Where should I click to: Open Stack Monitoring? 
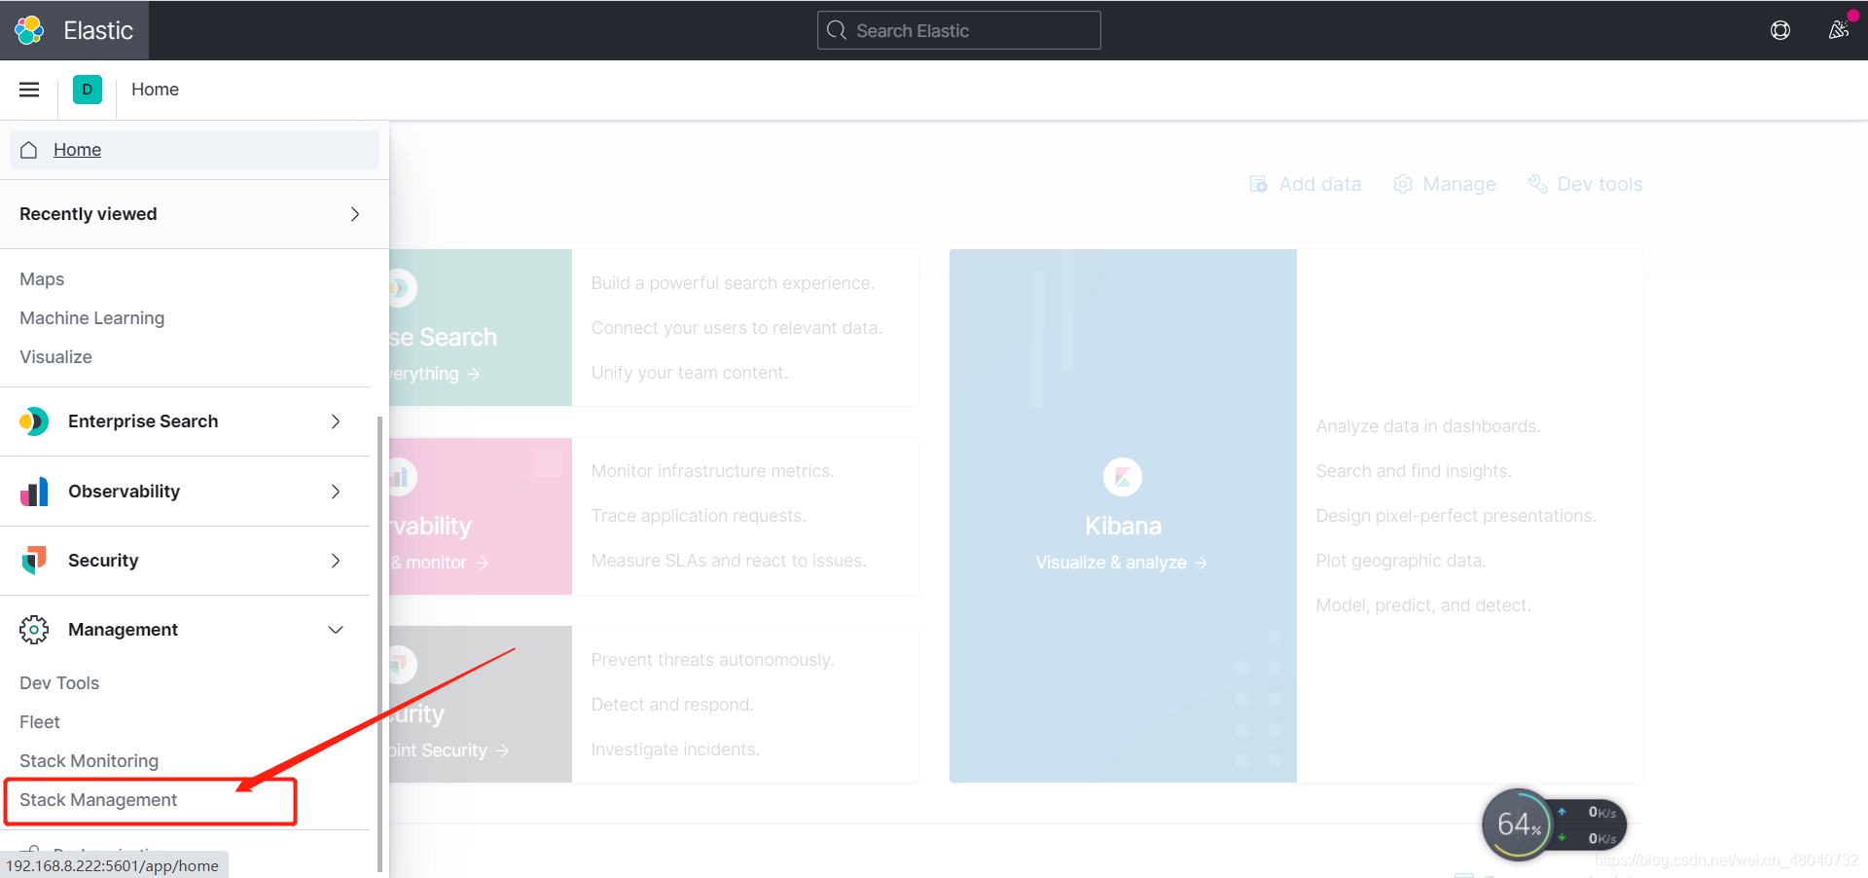(89, 761)
